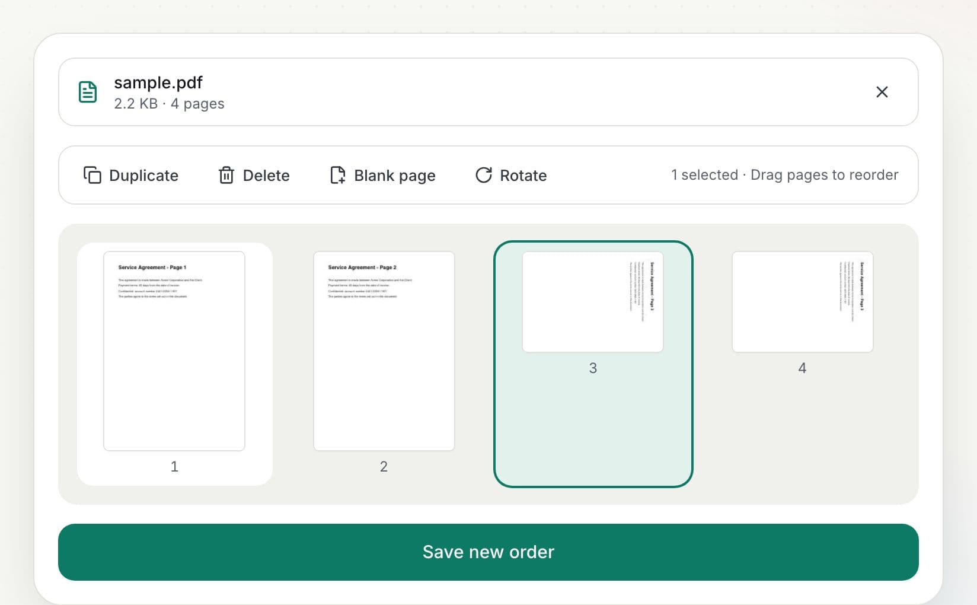
Task: Select page 1 thumbnail
Action: click(174, 351)
